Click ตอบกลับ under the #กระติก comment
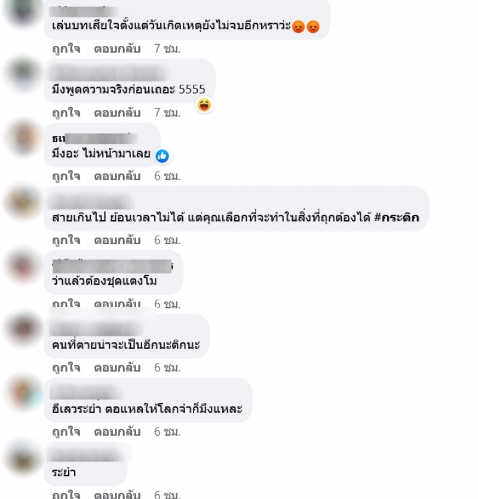Viewport: 478px width, 499px height. point(117,241)
